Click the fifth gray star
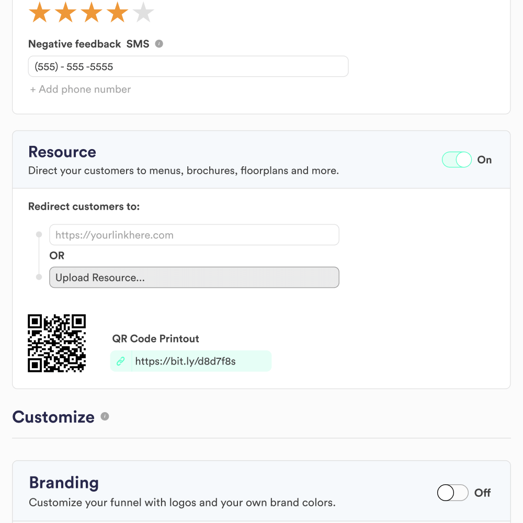The width and height of the screenshot is (523, 523). [143, 12]
